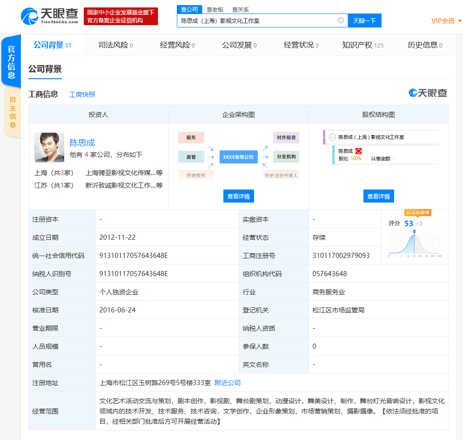Click the score distribution curve chart

tap(414, 243)
